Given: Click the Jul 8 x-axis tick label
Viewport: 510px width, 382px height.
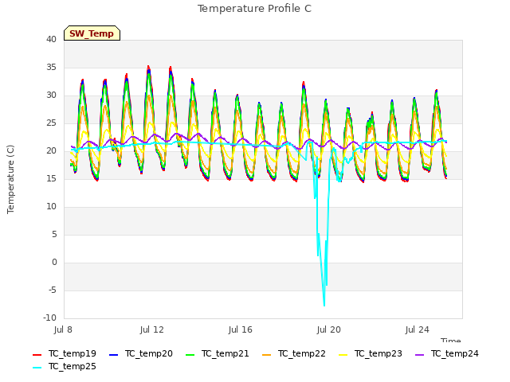Looking at the screenshot, I should [x=63, y=330].
